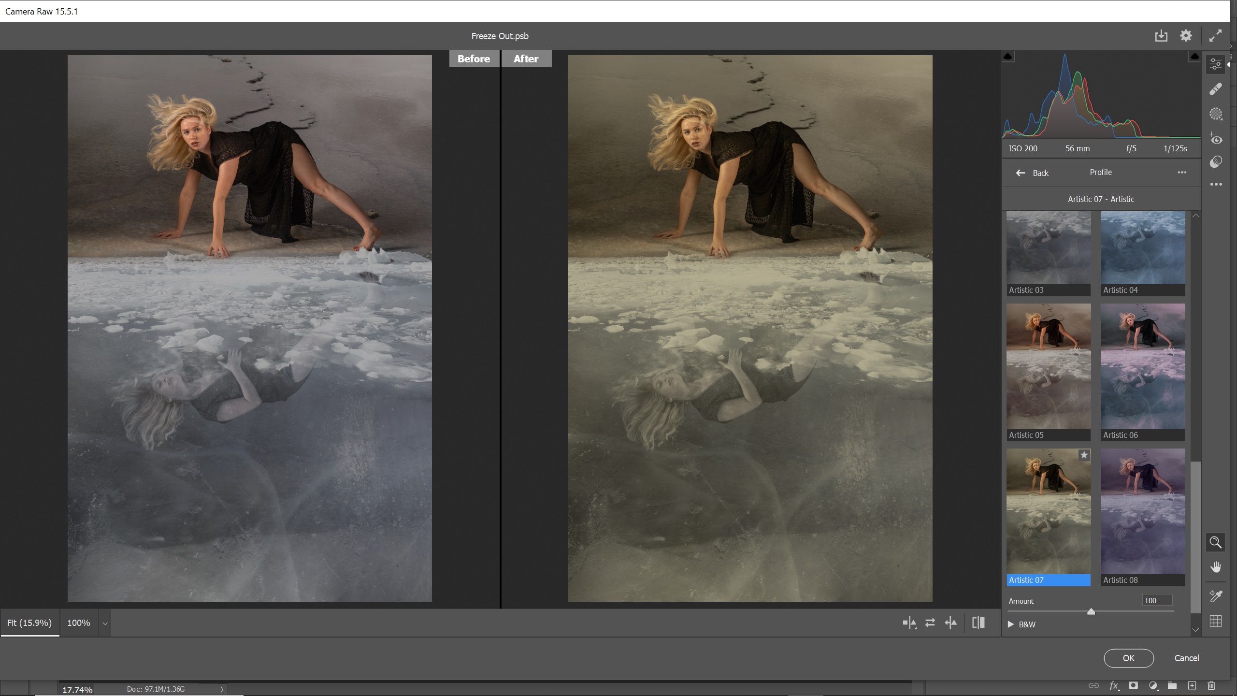Toggle full screen mode
1237x696 pixels.
[1216, 36]
